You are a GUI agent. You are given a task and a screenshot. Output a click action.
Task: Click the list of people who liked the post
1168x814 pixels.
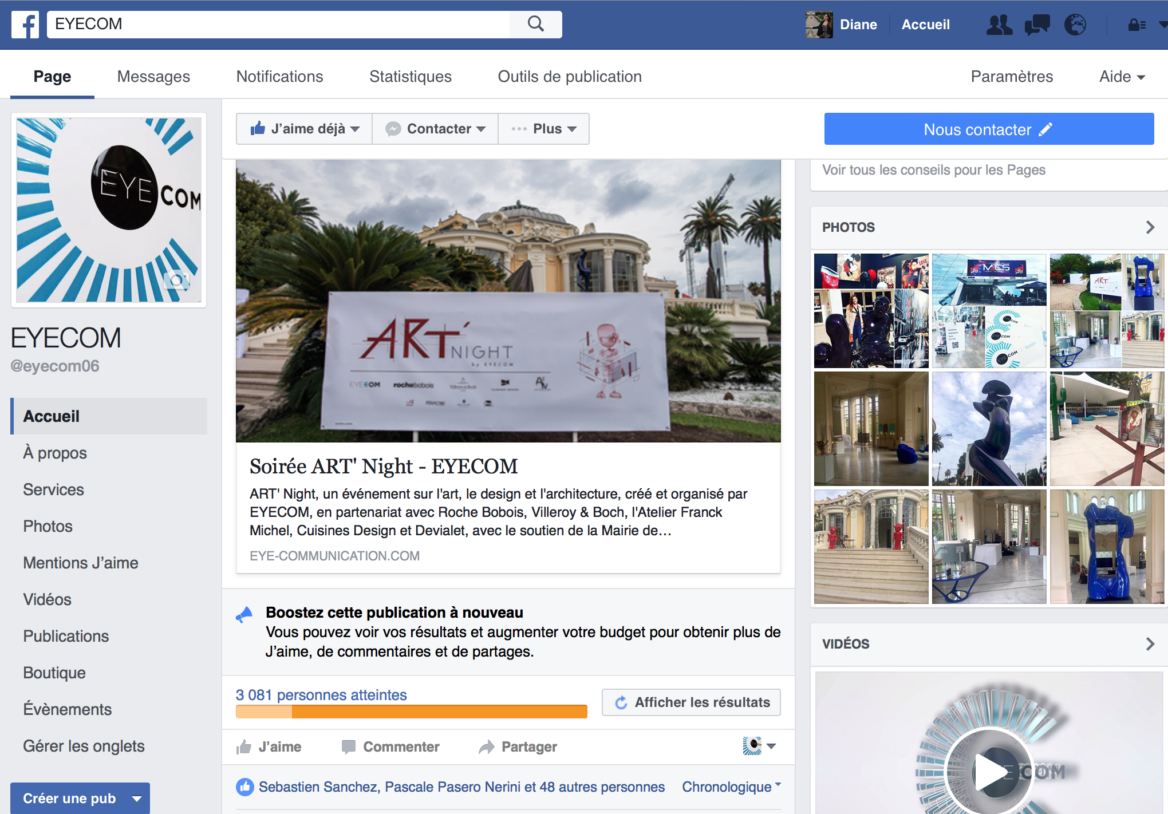461,787
